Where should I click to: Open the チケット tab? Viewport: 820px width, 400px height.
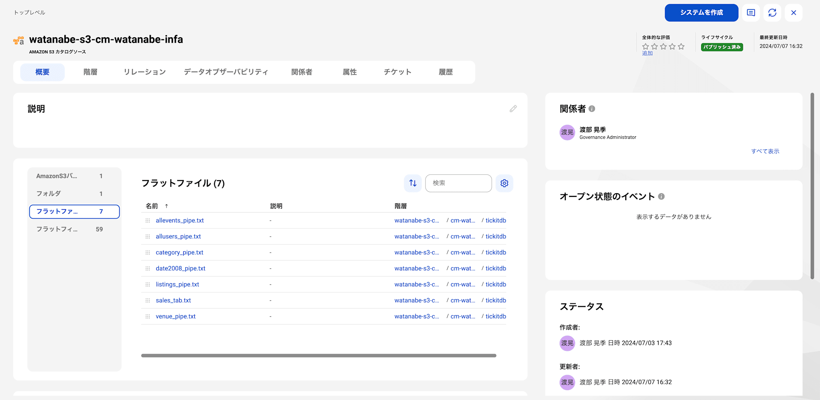click(397, 72)
